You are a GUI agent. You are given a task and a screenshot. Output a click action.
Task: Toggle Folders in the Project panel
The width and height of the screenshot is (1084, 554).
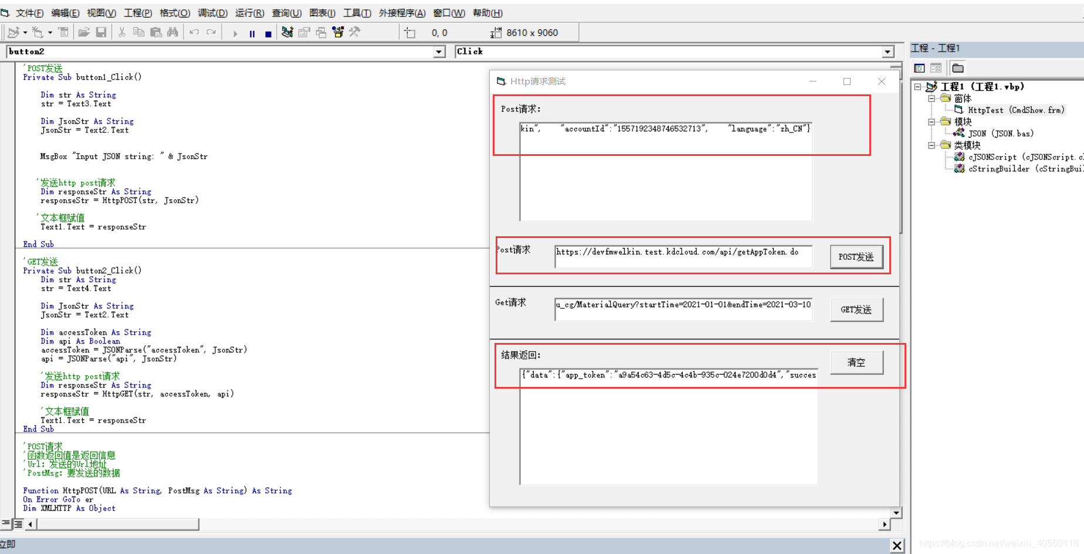click(x=958, y=68)
